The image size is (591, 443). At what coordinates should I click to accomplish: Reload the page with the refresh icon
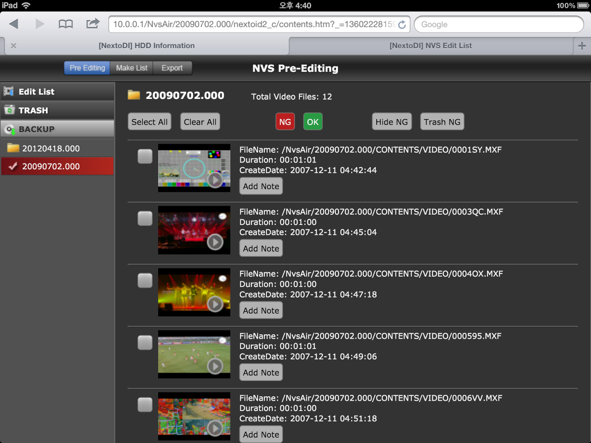click(402, 25)
